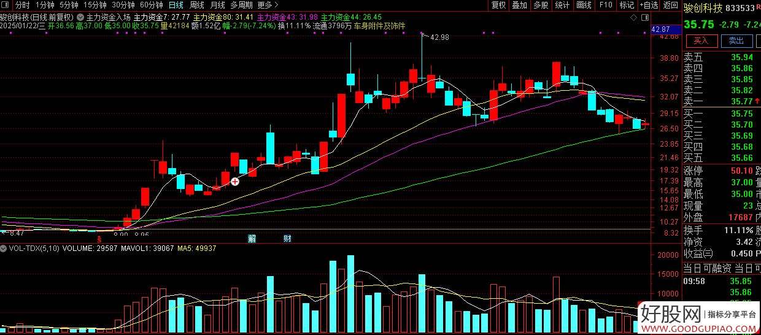
Task: Select the 月线 monthly chart tab
Action: 218,5
